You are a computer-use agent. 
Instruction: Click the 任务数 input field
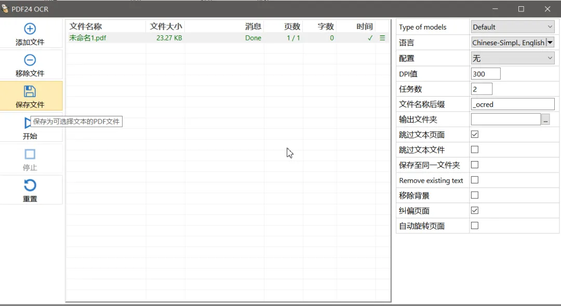(x=482, y=89)
